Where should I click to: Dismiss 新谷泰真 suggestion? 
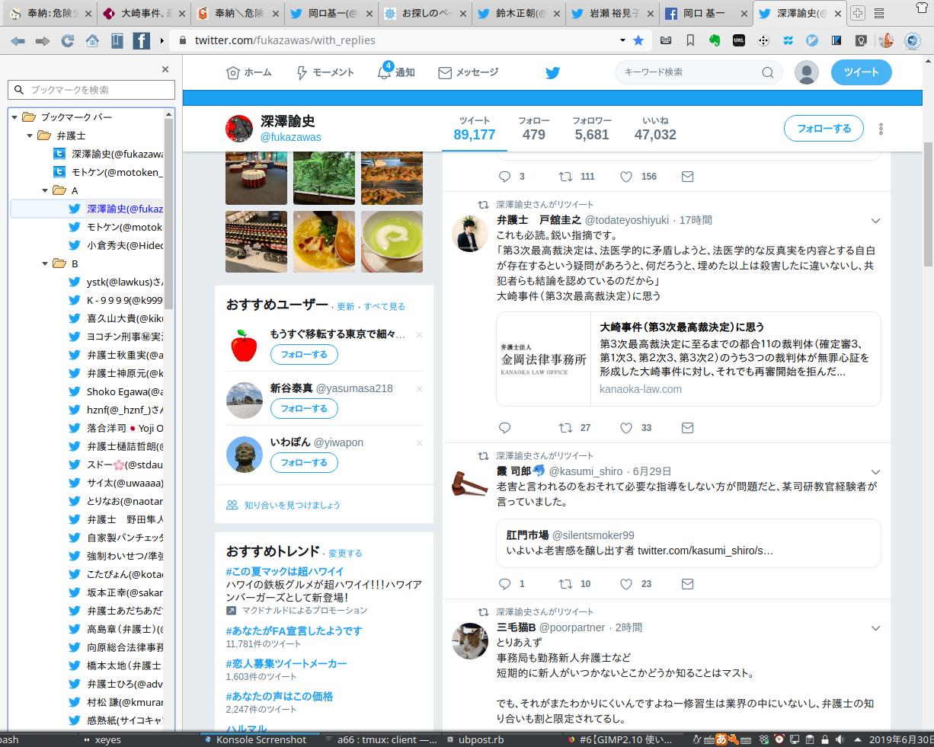(419, 388)
